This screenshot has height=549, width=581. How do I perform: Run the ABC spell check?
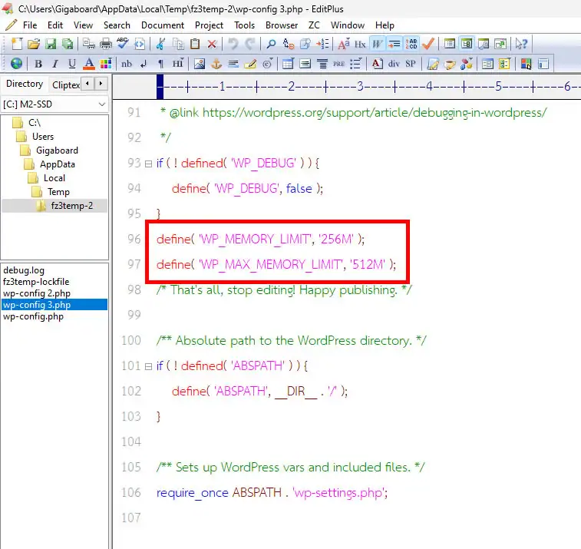(123, 44)
